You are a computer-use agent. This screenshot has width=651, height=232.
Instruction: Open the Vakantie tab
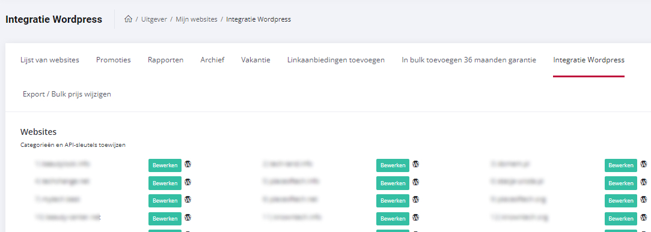point(255,60)
